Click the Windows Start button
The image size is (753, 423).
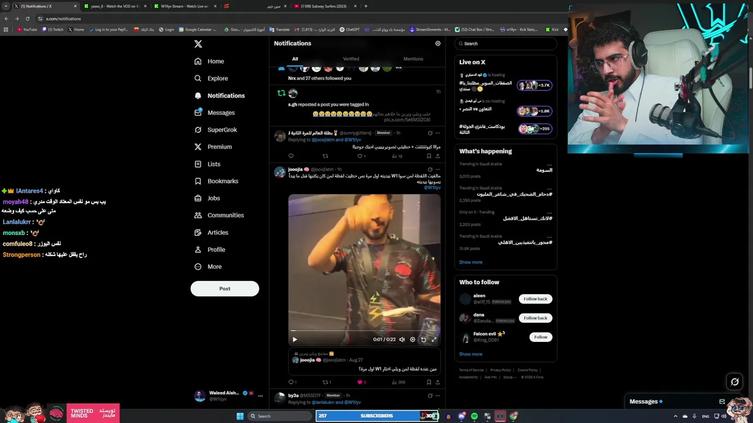240,416
